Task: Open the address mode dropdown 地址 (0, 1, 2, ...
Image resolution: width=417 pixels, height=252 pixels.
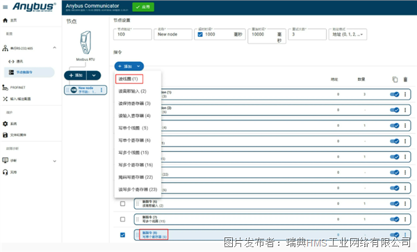Action: coord(348,34)
